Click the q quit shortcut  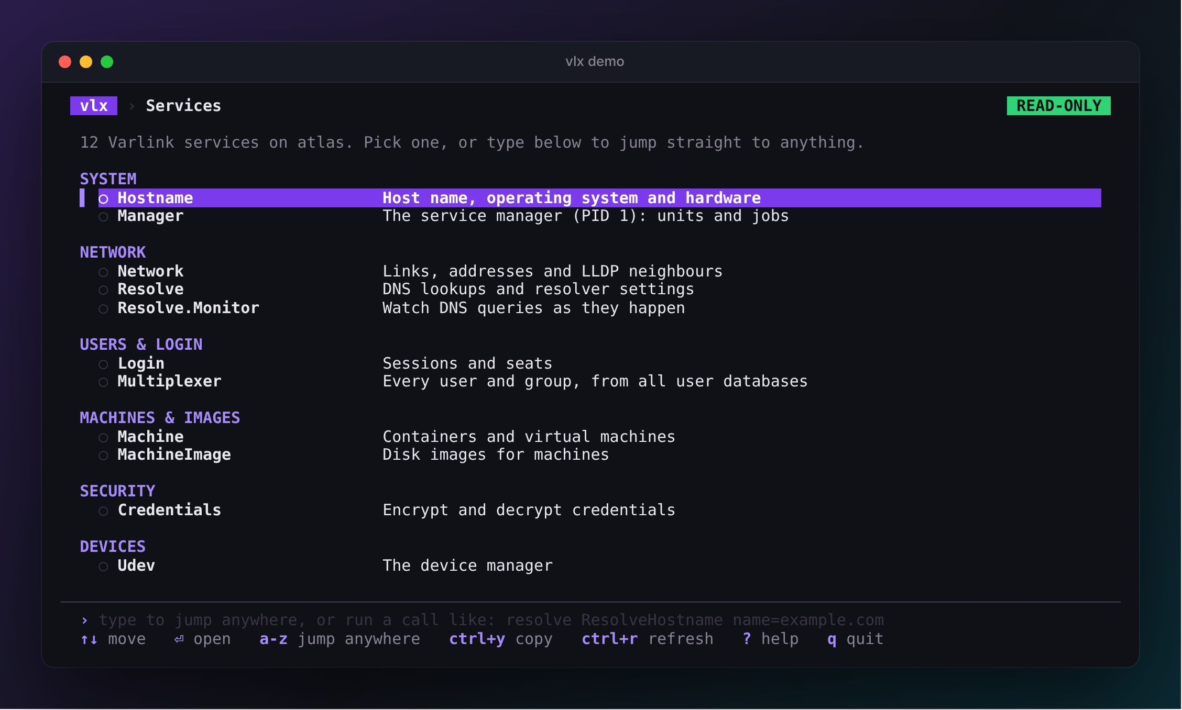pos(855,639)
